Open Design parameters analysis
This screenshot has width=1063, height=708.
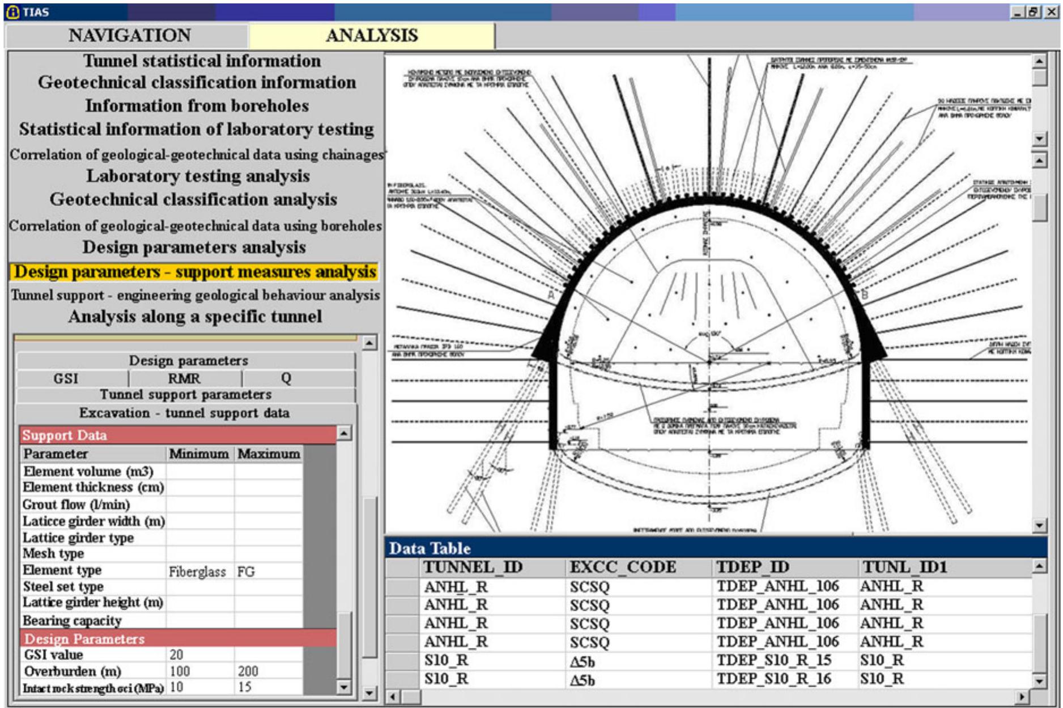pos(194,247)
